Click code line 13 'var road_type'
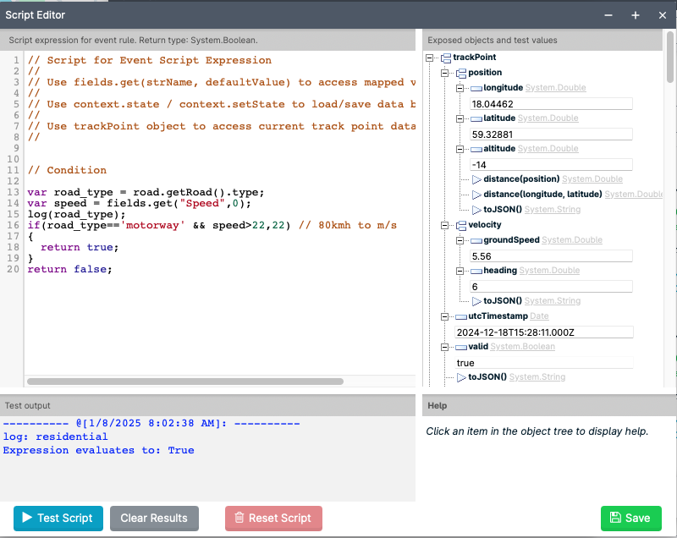677x538 pixels. pos(146,192)
